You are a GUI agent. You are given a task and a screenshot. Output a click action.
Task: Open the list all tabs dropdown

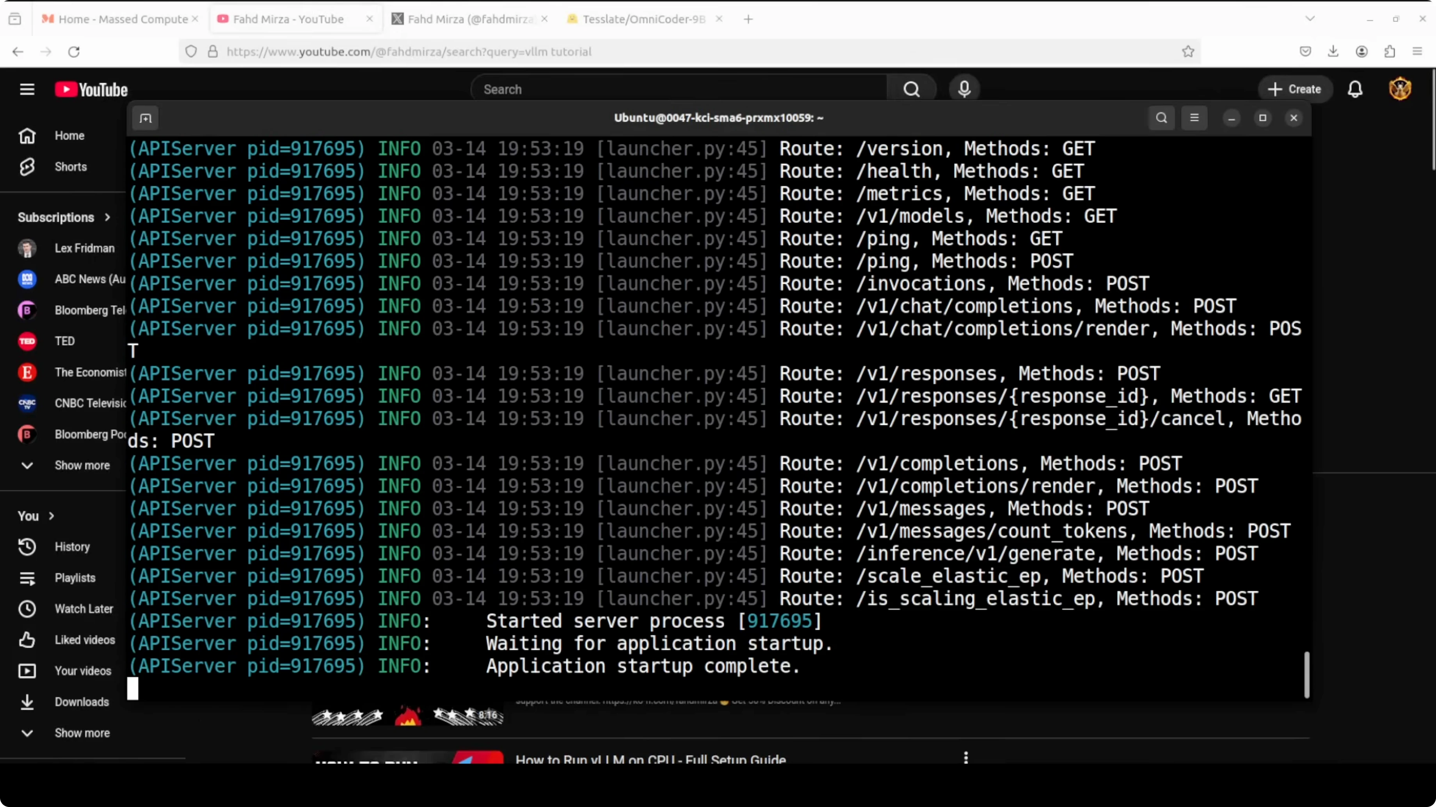[x=1310, y=19]
